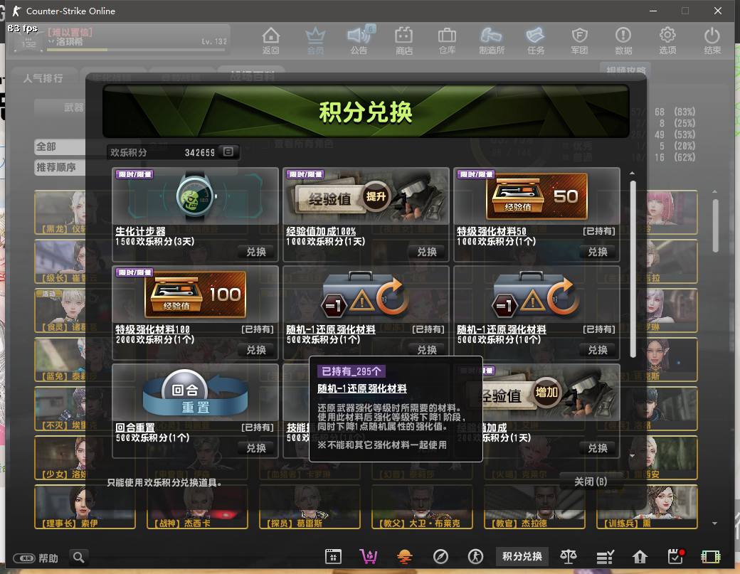
Task: Open the 全部 filter dropdown
Action: point(60,147)
